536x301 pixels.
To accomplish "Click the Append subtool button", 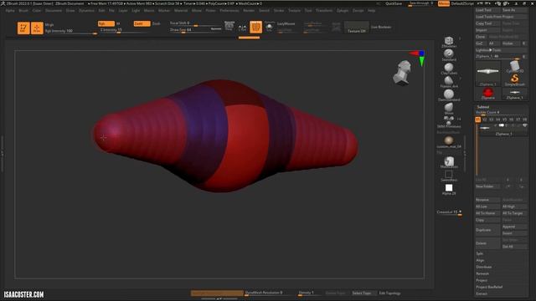I will click(514, 227).
